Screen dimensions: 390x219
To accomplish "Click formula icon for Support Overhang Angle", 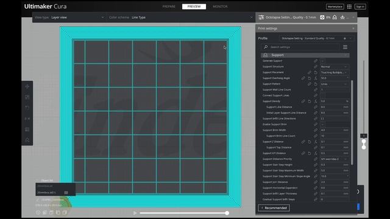I will (316, 78).
